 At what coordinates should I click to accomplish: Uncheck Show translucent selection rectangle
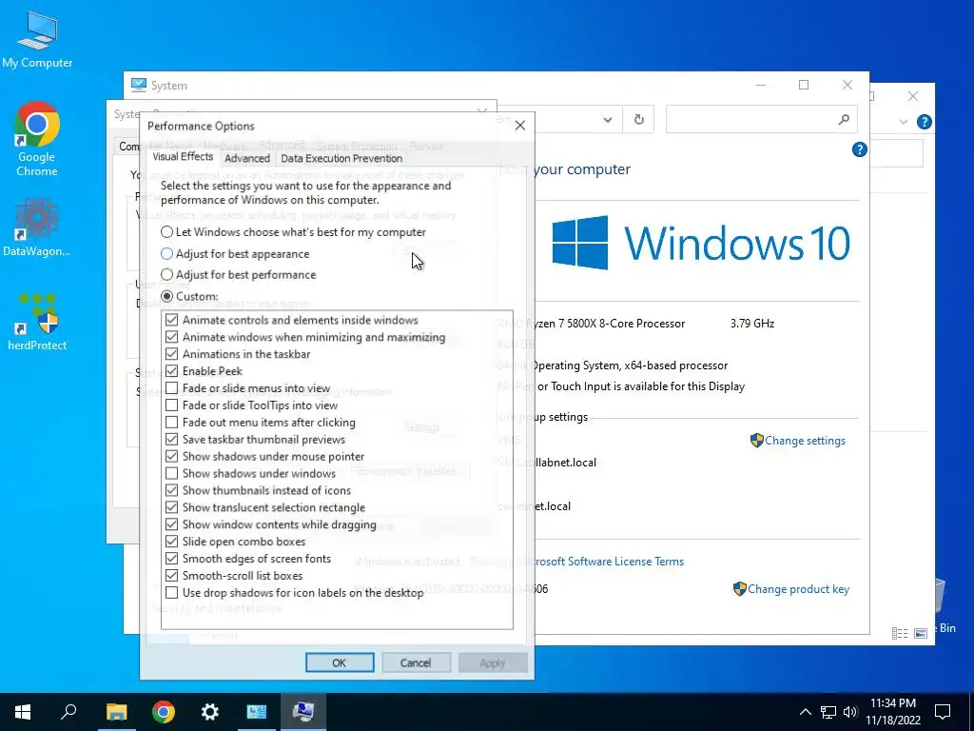[172, 507]
